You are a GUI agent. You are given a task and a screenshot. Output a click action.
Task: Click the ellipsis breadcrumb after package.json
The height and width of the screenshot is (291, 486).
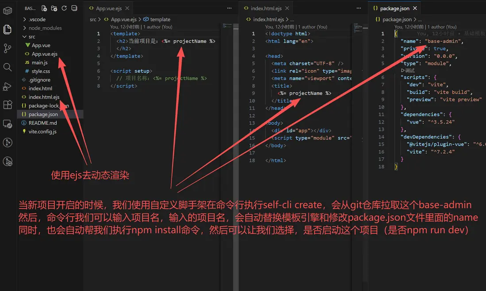point(420,19)
